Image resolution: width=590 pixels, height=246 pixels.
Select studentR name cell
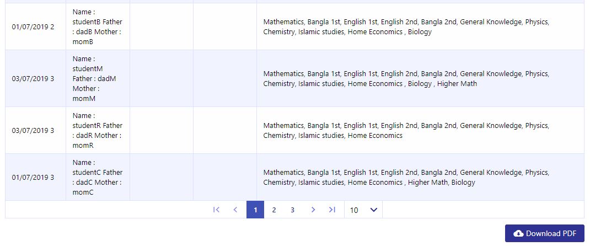[98, 131]
